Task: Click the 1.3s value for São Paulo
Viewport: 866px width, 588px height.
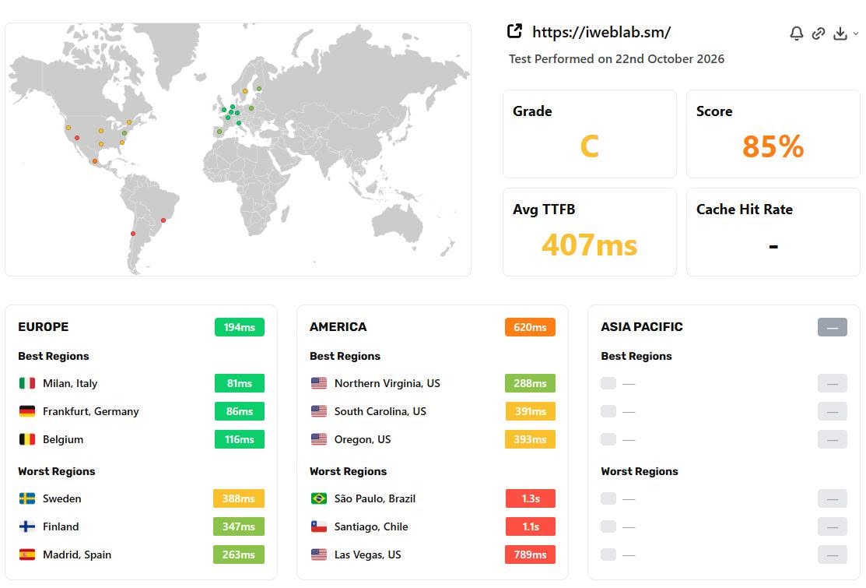Action: pyautogui.click(x=530, y=498)
